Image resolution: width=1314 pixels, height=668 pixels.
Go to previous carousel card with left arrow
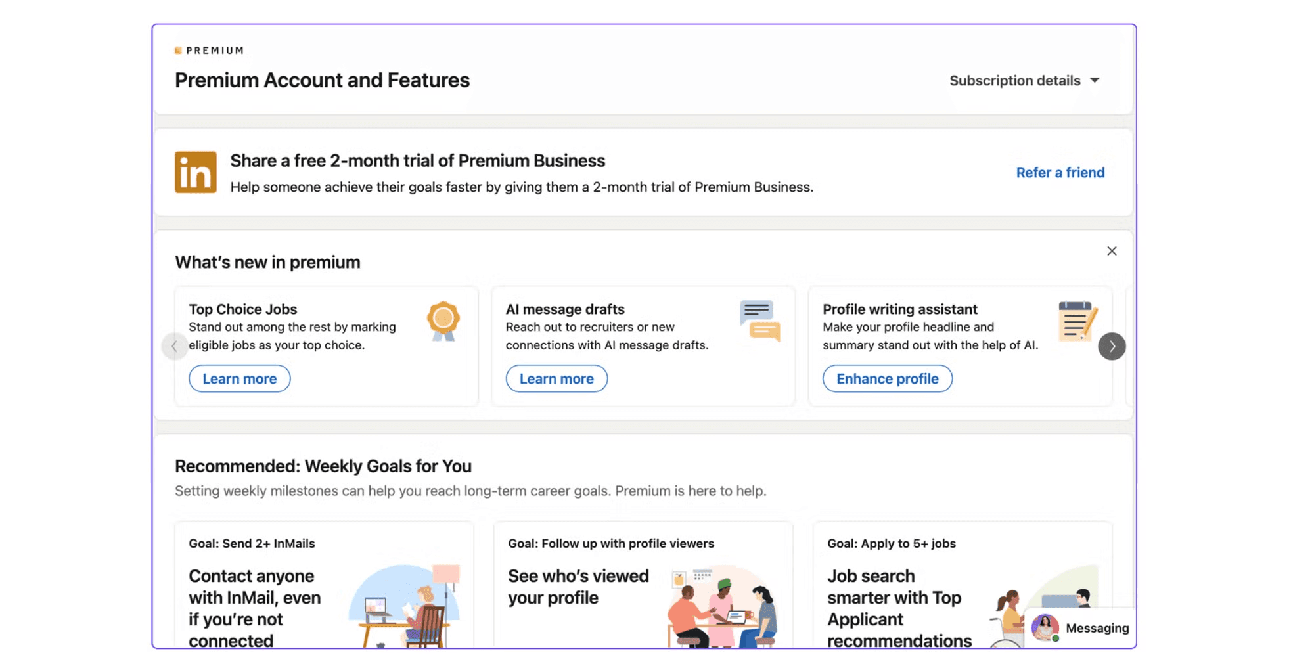(174, 346)
